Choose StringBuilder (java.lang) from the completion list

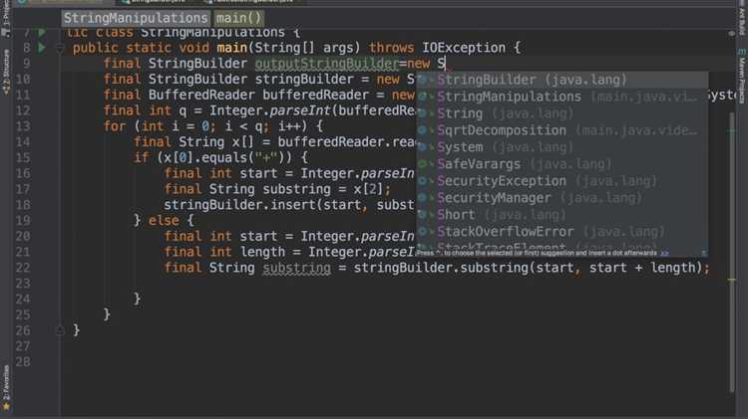point(561,80)
